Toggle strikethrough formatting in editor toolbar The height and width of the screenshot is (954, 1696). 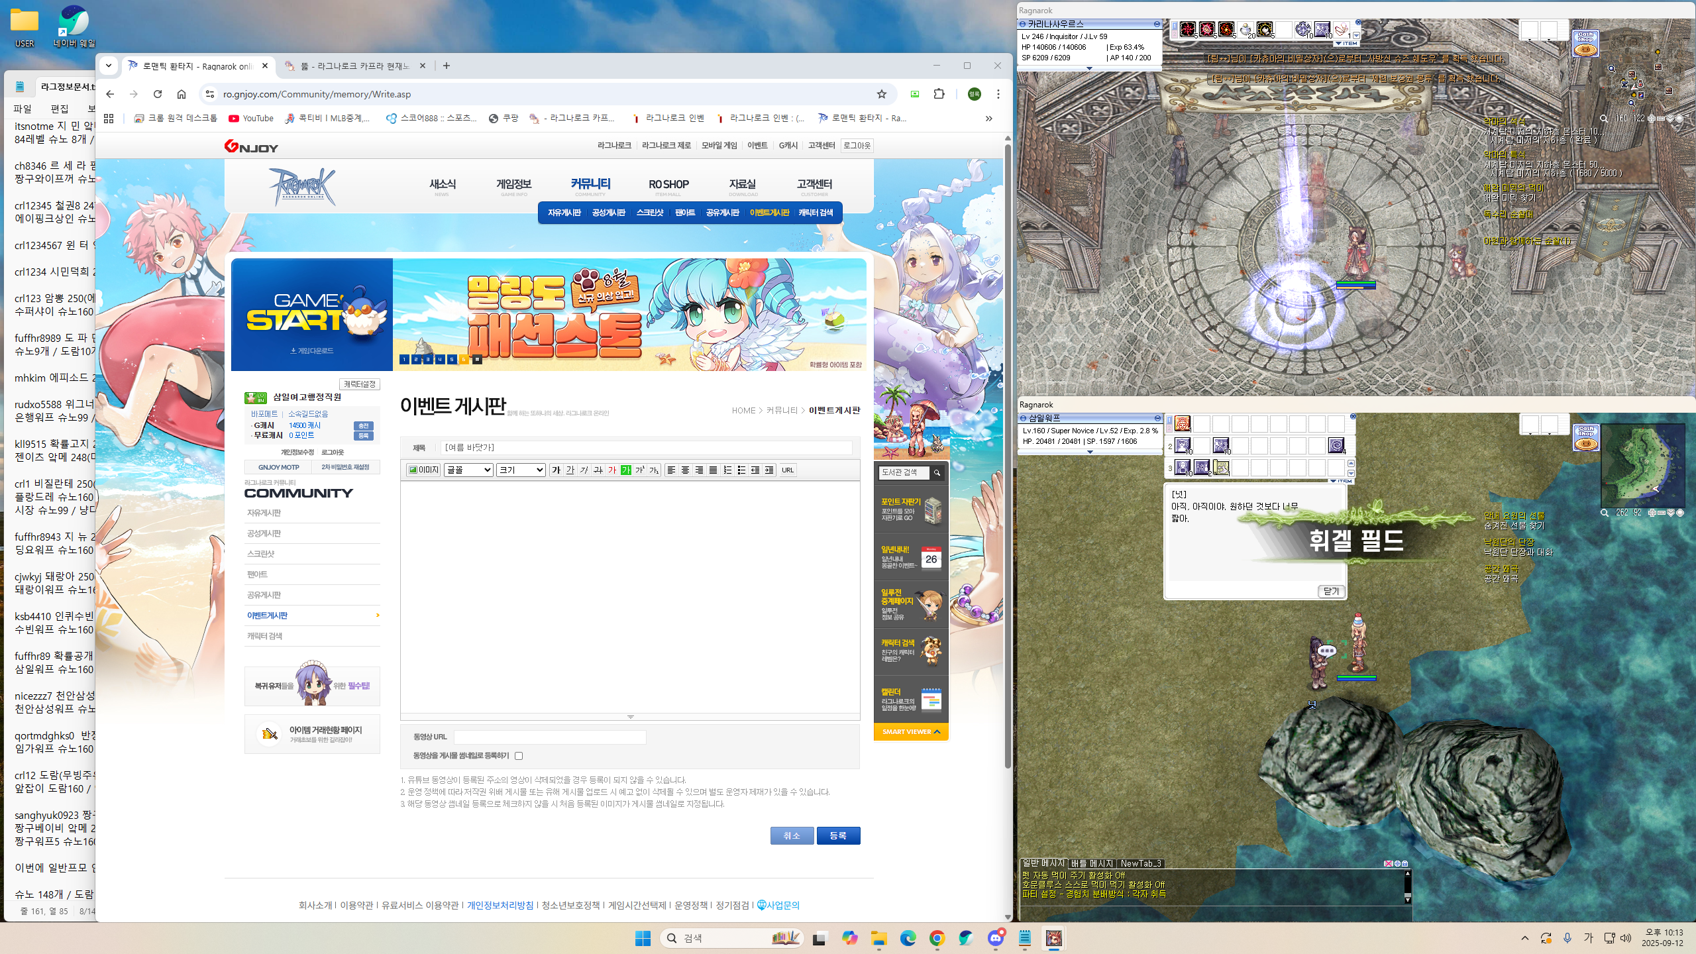click(598, 470)
